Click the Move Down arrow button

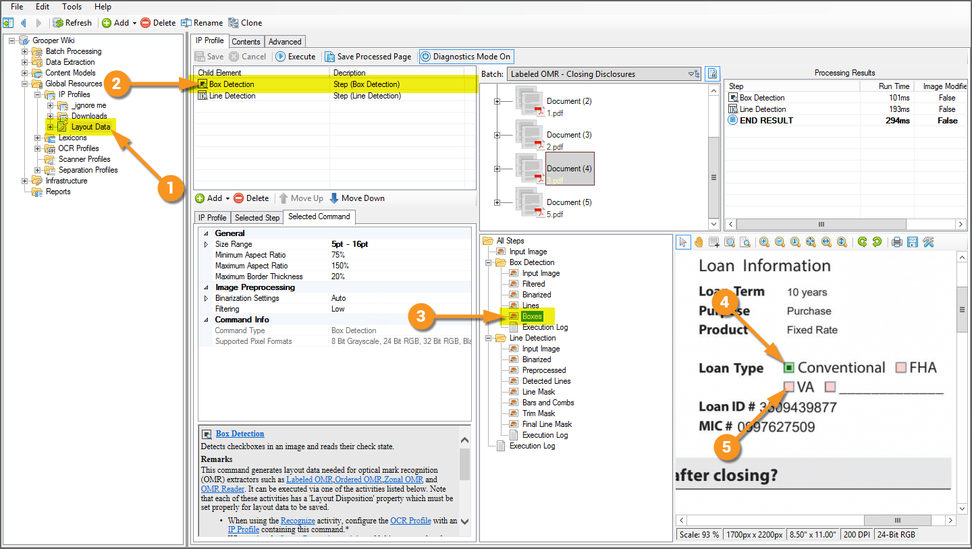click(357, 198)
